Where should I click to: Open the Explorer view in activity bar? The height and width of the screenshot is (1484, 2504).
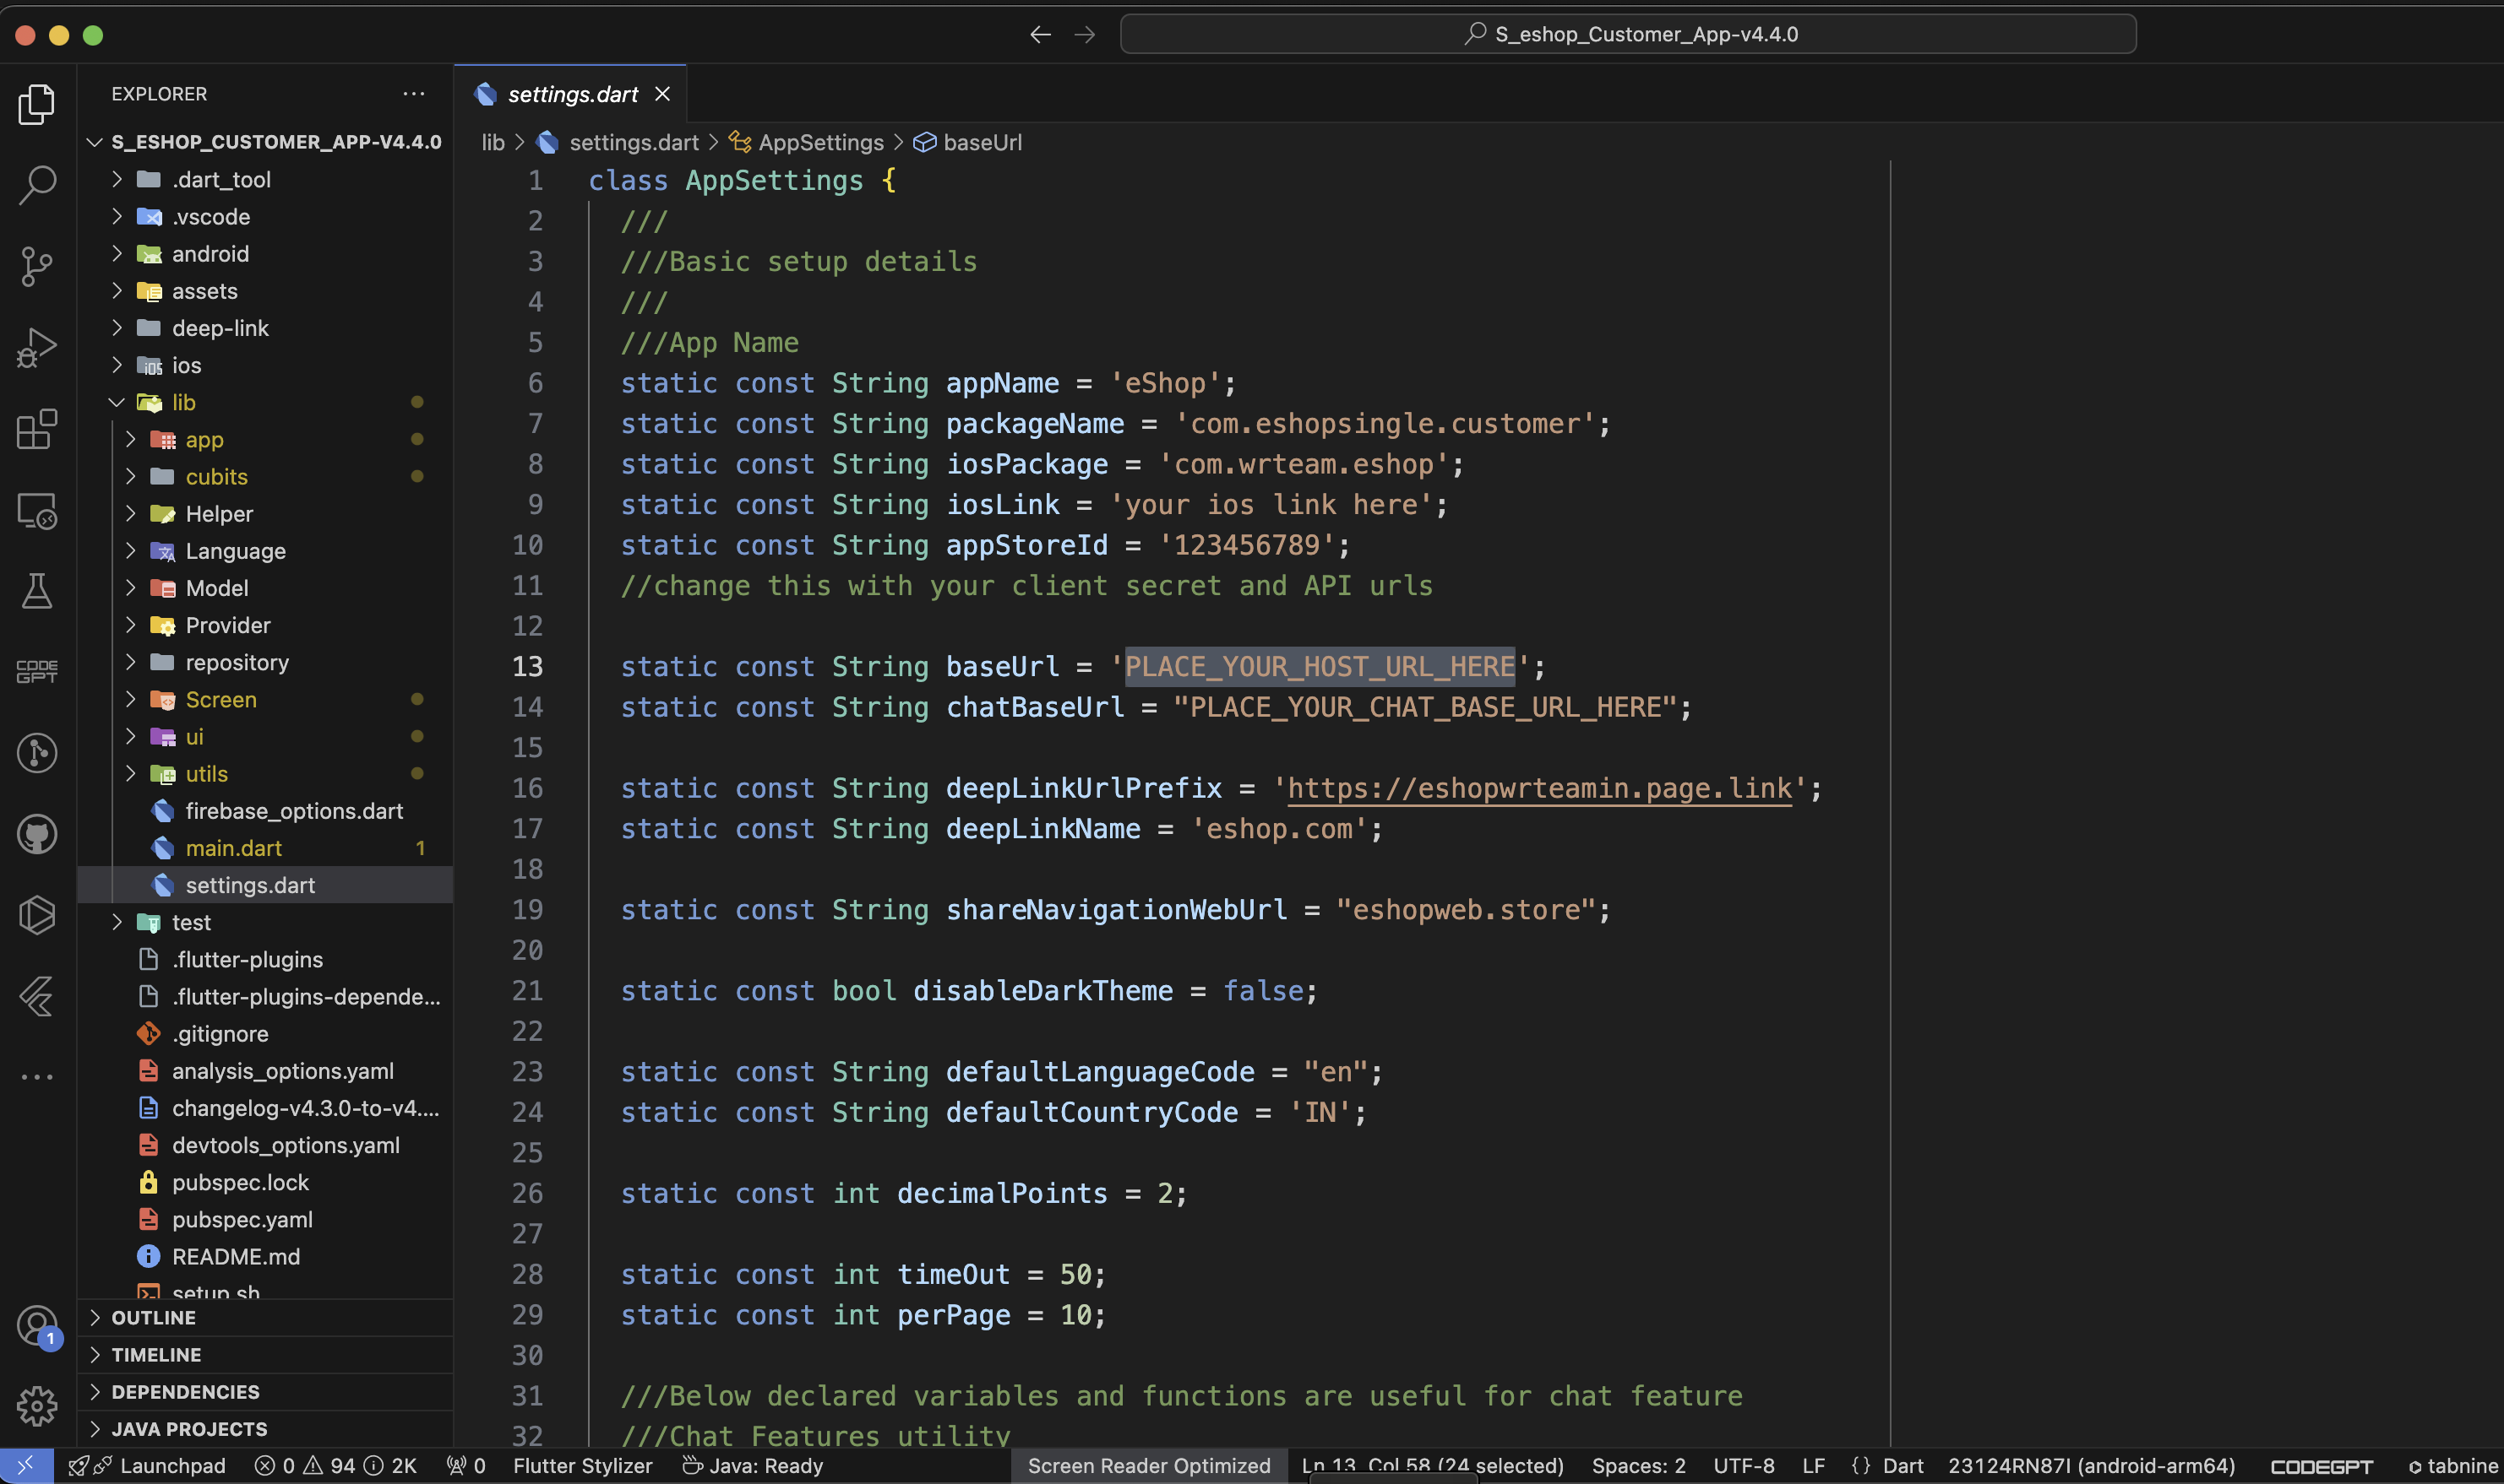37,104
